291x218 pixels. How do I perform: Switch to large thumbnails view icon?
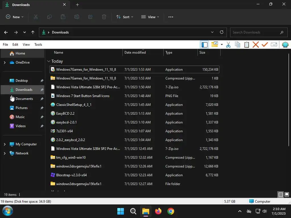coord(287,194)
